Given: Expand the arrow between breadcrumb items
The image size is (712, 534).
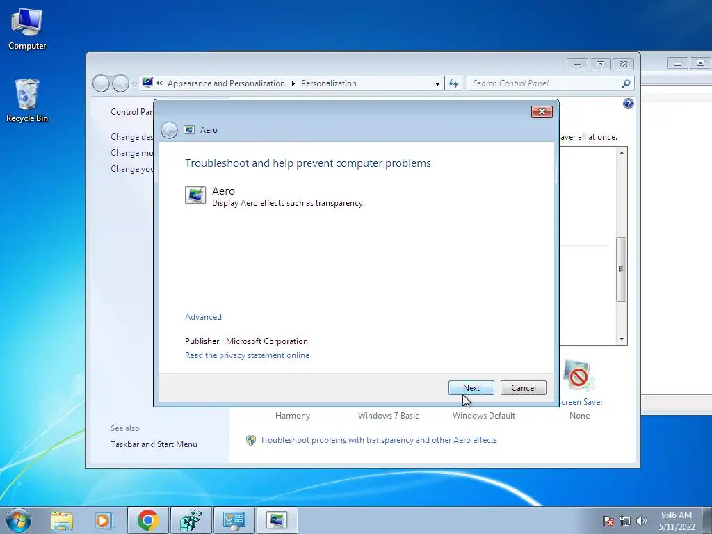Looking at the screenshot, I should tap(293, 83).
